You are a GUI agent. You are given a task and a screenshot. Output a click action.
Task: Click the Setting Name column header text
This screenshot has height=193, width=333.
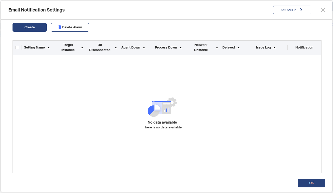click(34, 47)
